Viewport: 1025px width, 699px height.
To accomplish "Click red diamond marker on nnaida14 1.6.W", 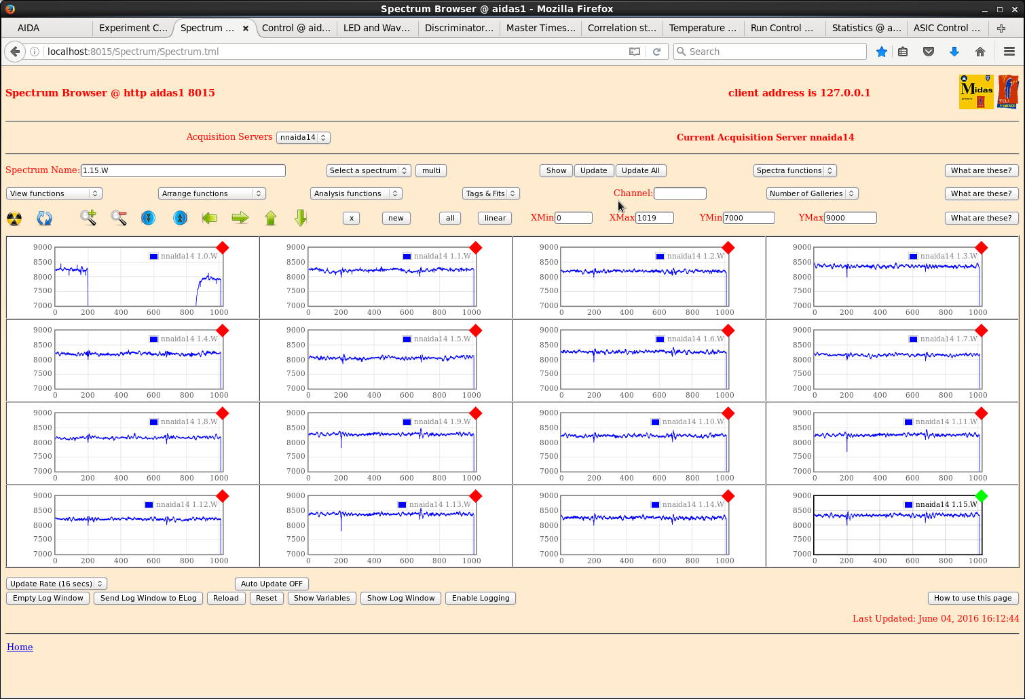I will point(728,330).
